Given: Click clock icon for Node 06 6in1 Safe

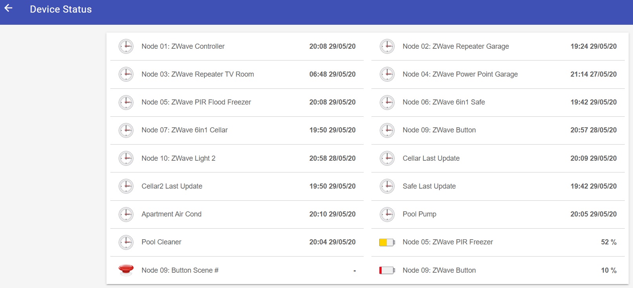Looking at the screenshot, I should (x=387, y=102).
